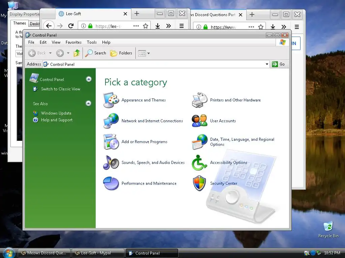This screenshot has height=258, width=345.
Task: Bookmark star in Discord Questions browser
Action: pos(261,27)
